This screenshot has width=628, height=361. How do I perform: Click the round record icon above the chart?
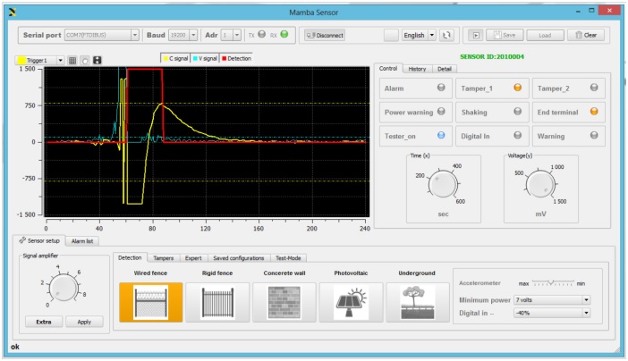coord(85,61)
